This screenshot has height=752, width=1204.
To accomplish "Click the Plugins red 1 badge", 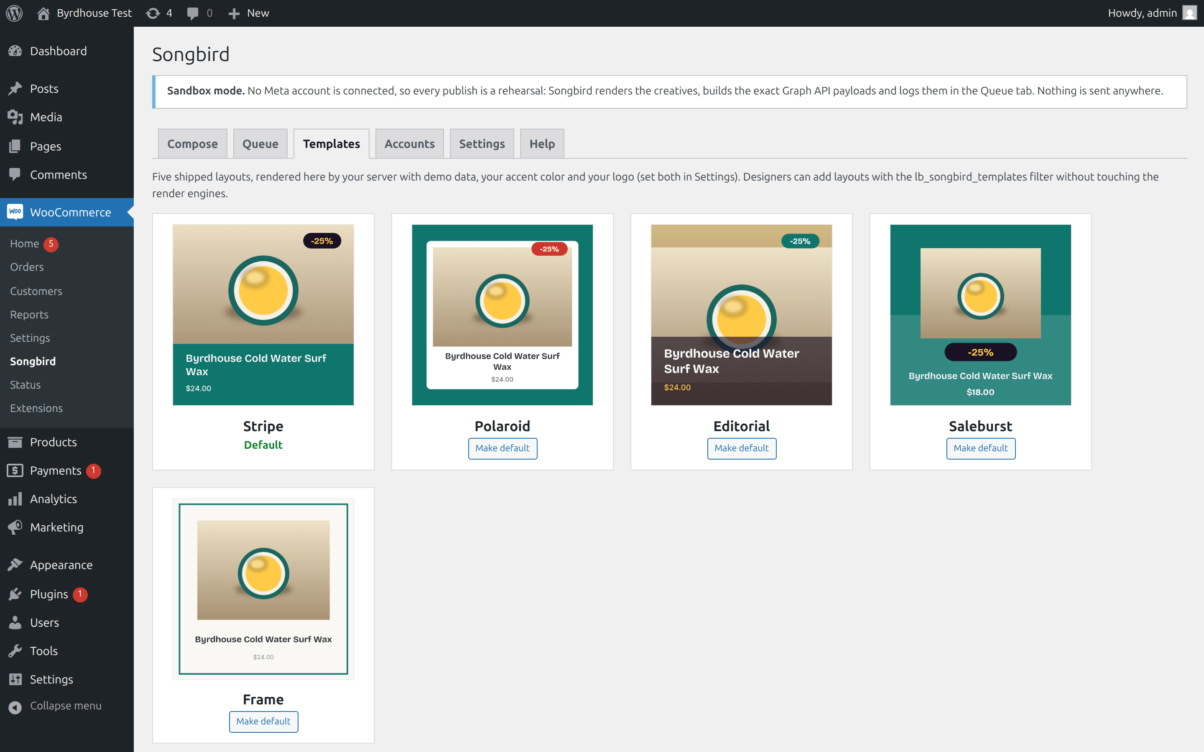I will tap(80, 594).
